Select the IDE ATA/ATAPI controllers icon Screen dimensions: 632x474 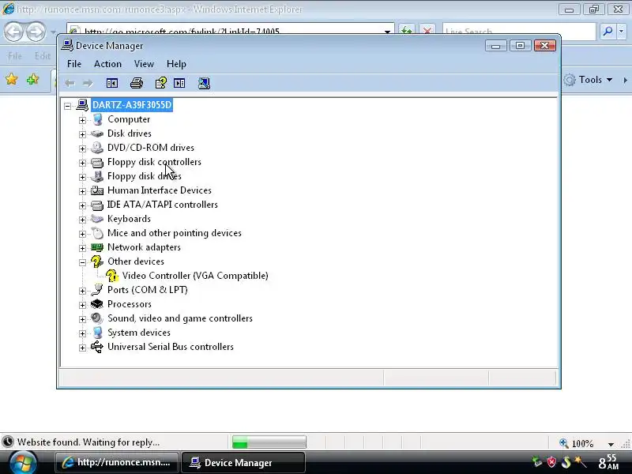point(97,205)
